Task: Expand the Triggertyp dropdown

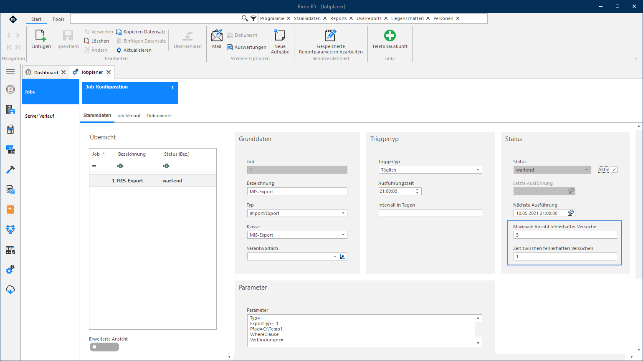Action: coord(478,170)
